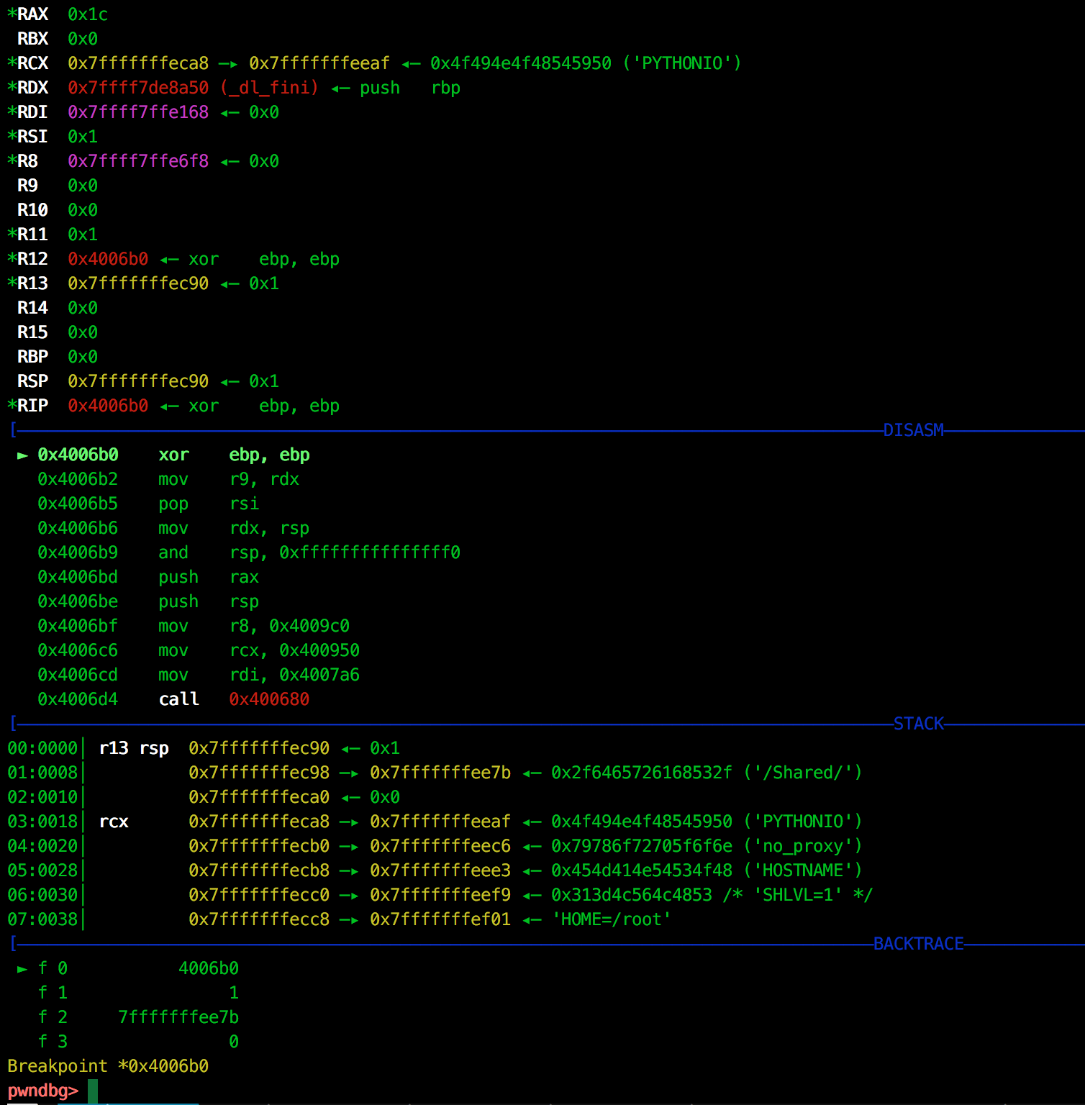Click the push rax instruction
This screenshot has width=1085, height=1105.
209,577
